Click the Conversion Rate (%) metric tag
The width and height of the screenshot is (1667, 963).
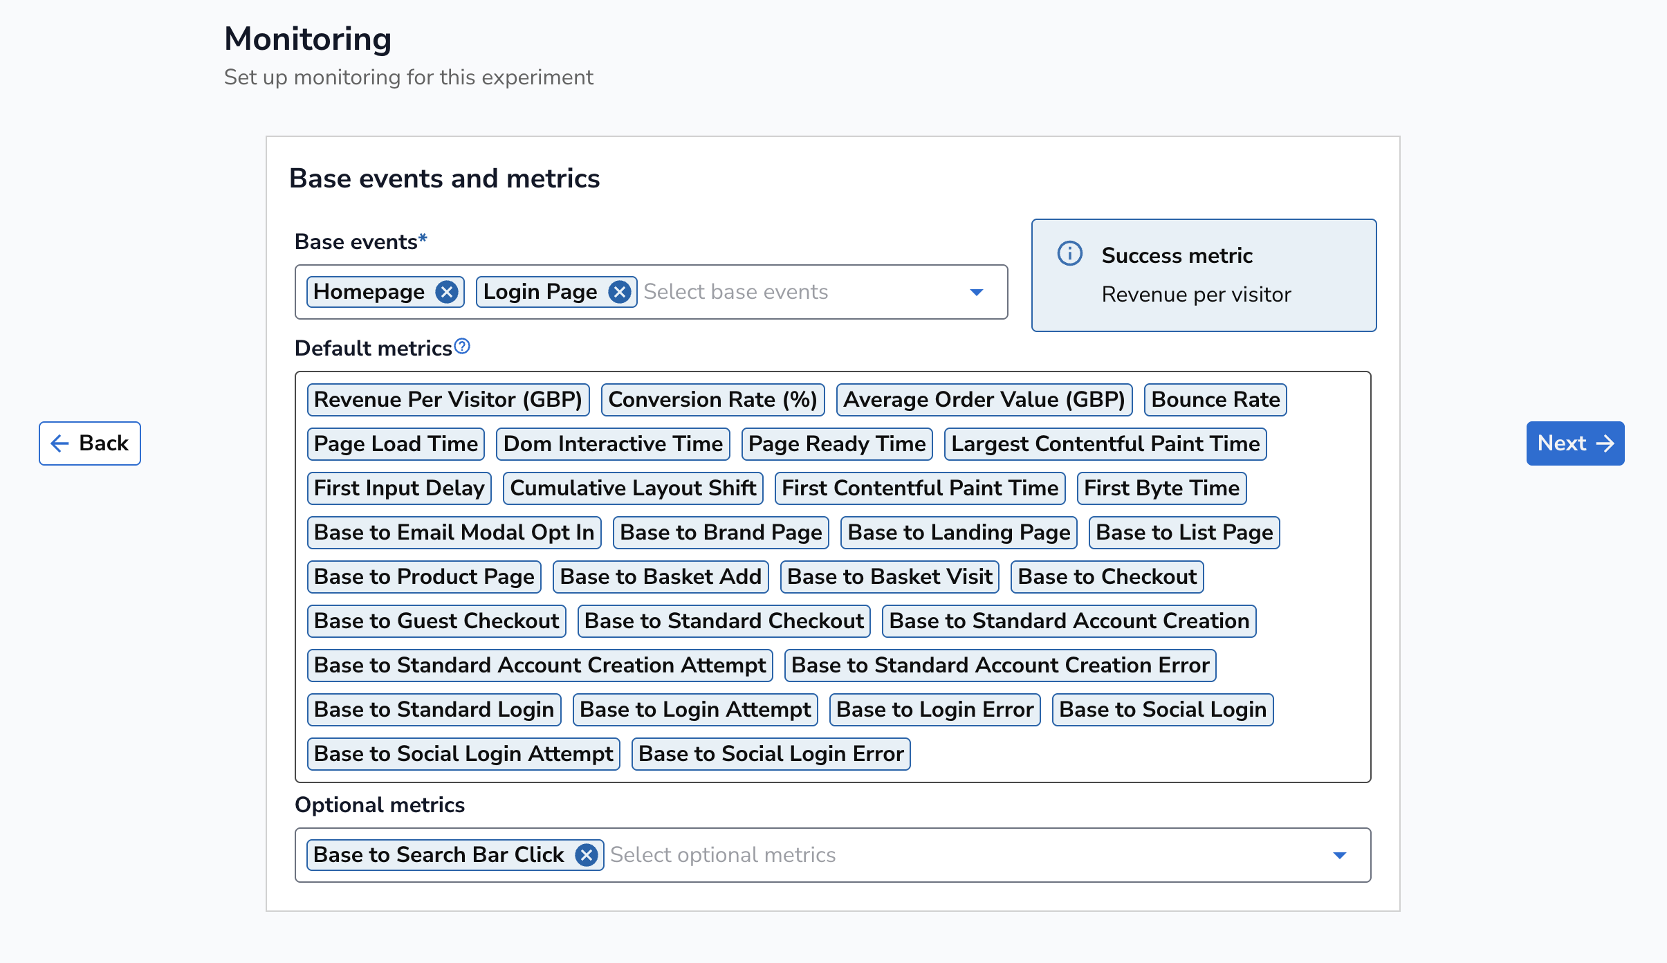coord(712,400)
